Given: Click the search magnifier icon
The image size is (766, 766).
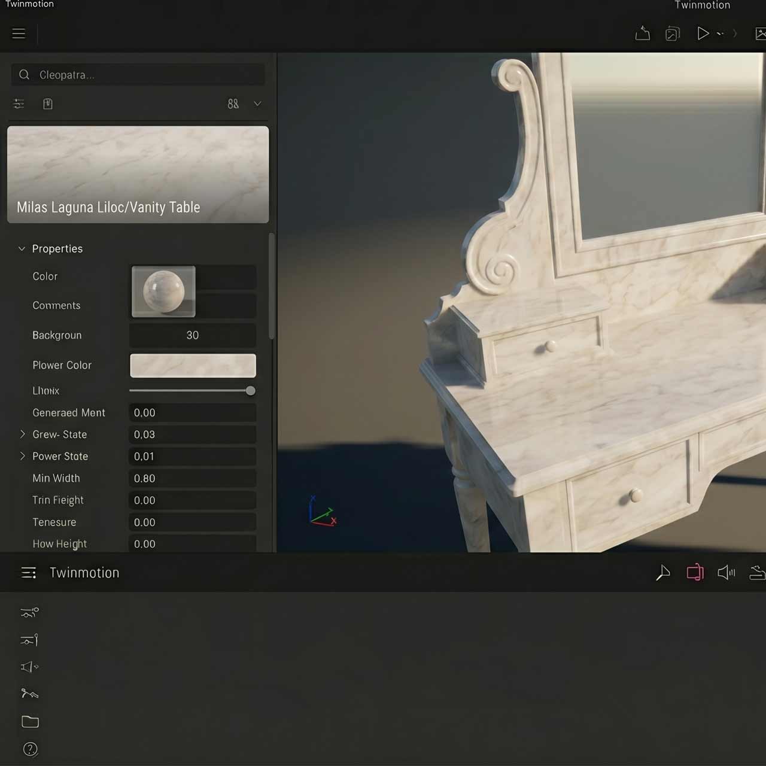Looking at the screenshot, I should click(x=25, y=75).
